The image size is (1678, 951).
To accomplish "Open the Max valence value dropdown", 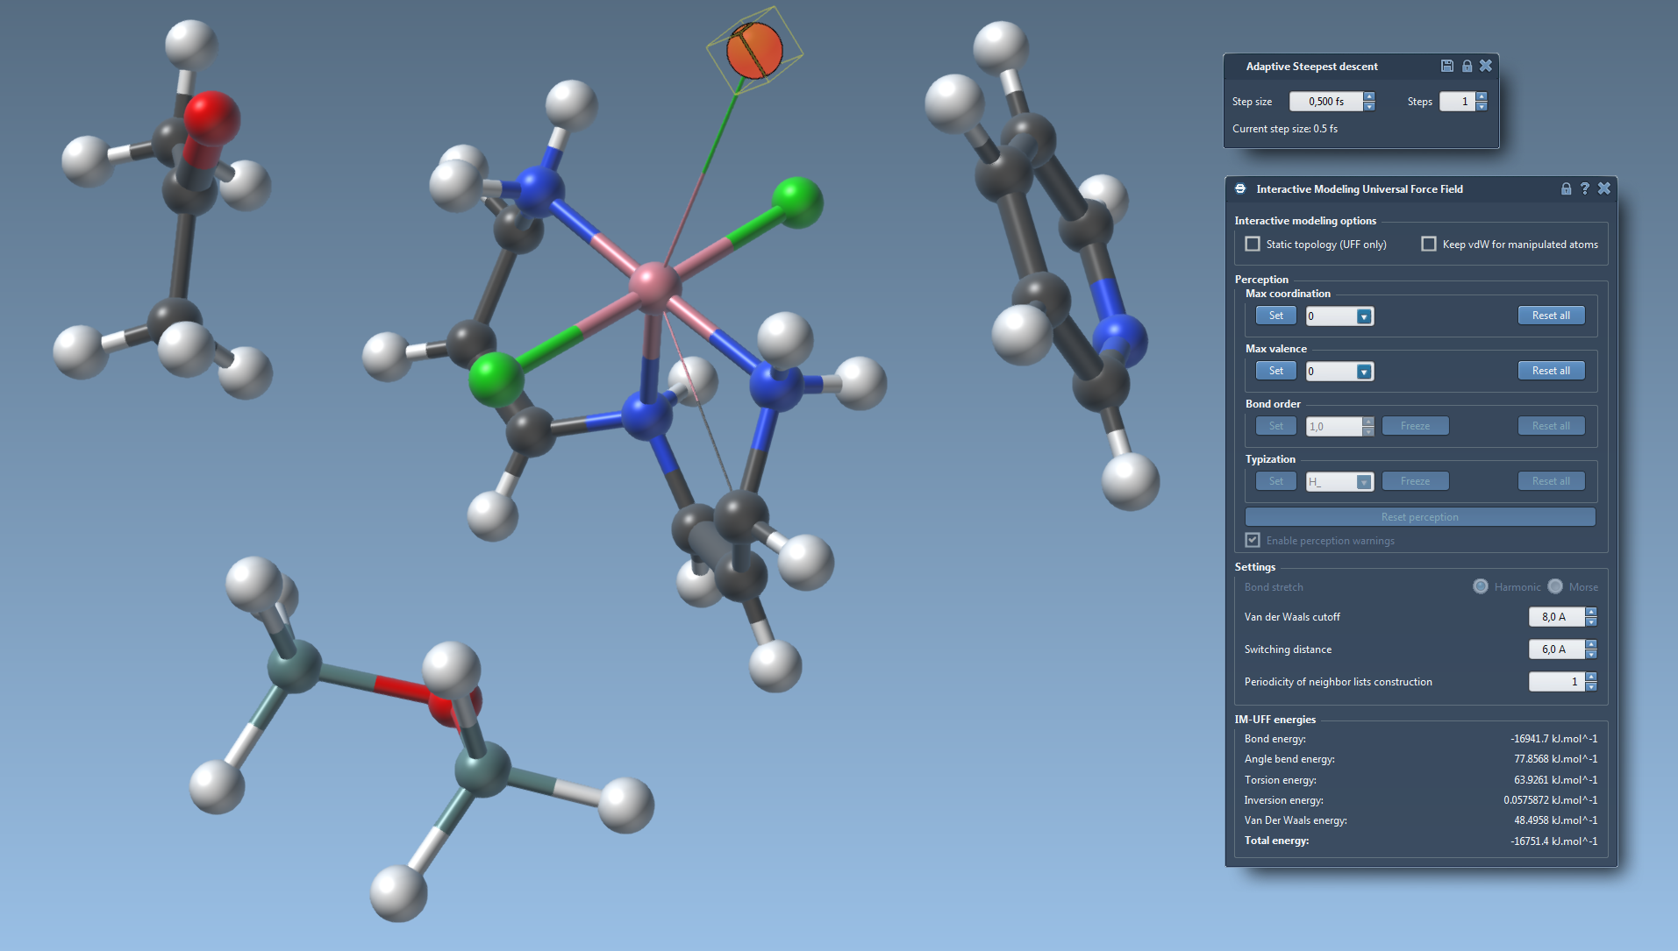I will (x=1364, y=372).
